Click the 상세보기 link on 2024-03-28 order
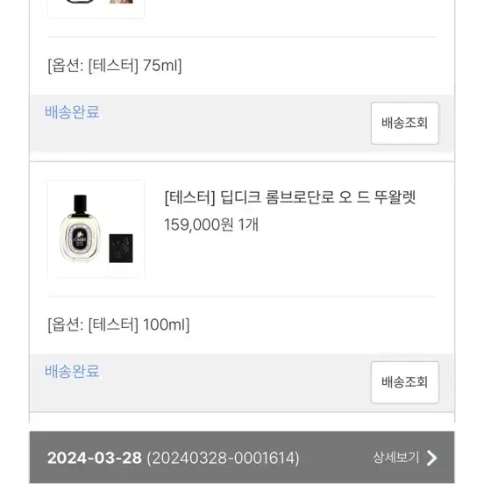The width and height of the screenshot is (484, 484). [x=396, y=458]
